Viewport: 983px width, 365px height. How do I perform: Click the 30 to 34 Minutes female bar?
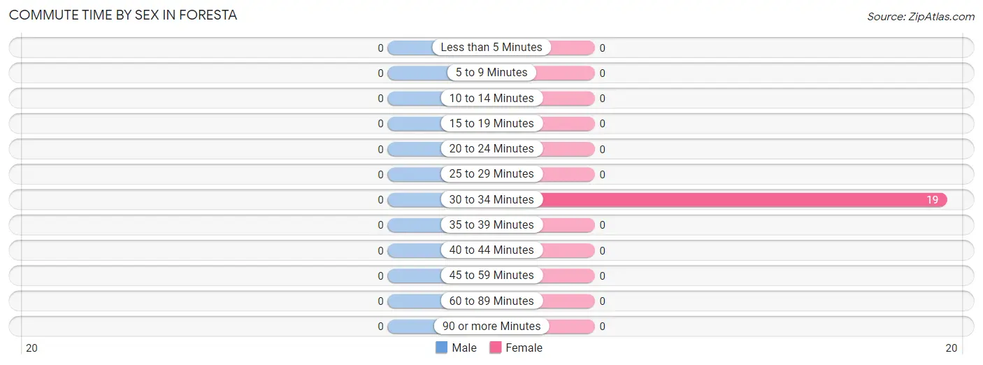743,200
